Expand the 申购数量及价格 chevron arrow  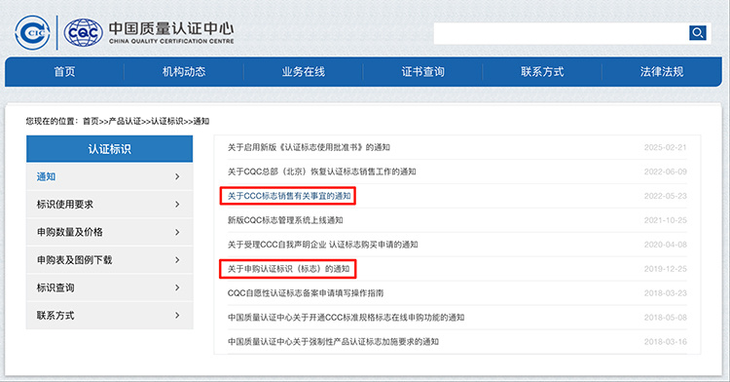tap(177, 232)
